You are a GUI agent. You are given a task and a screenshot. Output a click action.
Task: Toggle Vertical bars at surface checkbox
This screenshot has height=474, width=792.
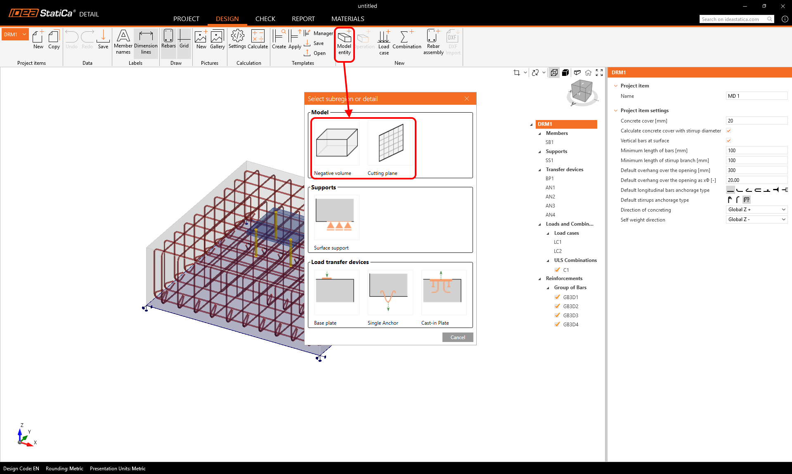pos(728,141)
